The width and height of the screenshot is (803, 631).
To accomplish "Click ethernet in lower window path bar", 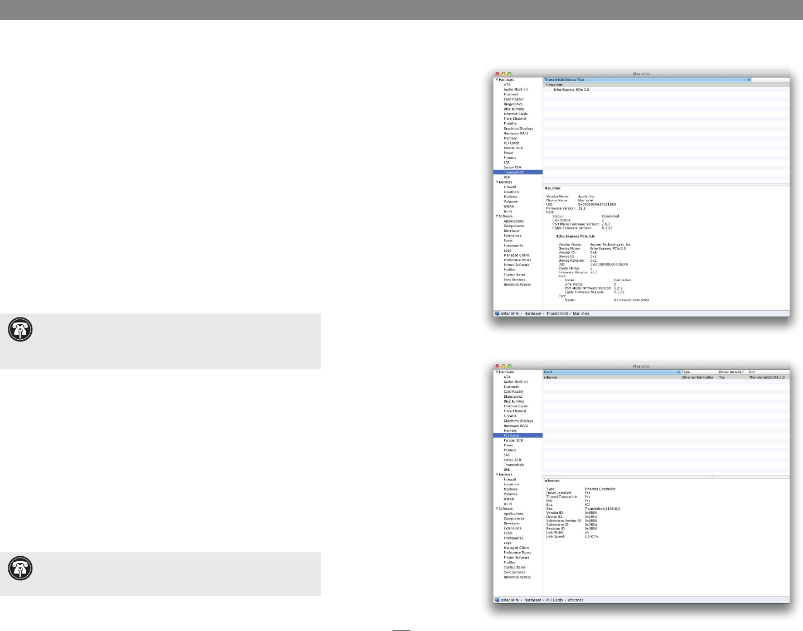I will pos(575,600).
